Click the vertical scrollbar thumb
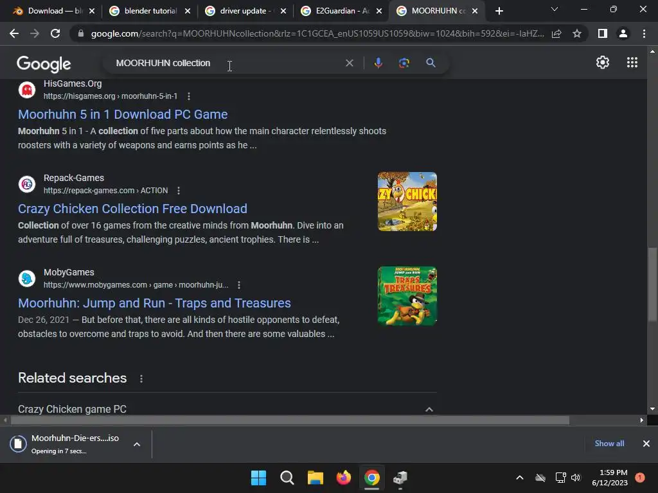The width and height of the screenshot is (658, 493). point(652,285)
